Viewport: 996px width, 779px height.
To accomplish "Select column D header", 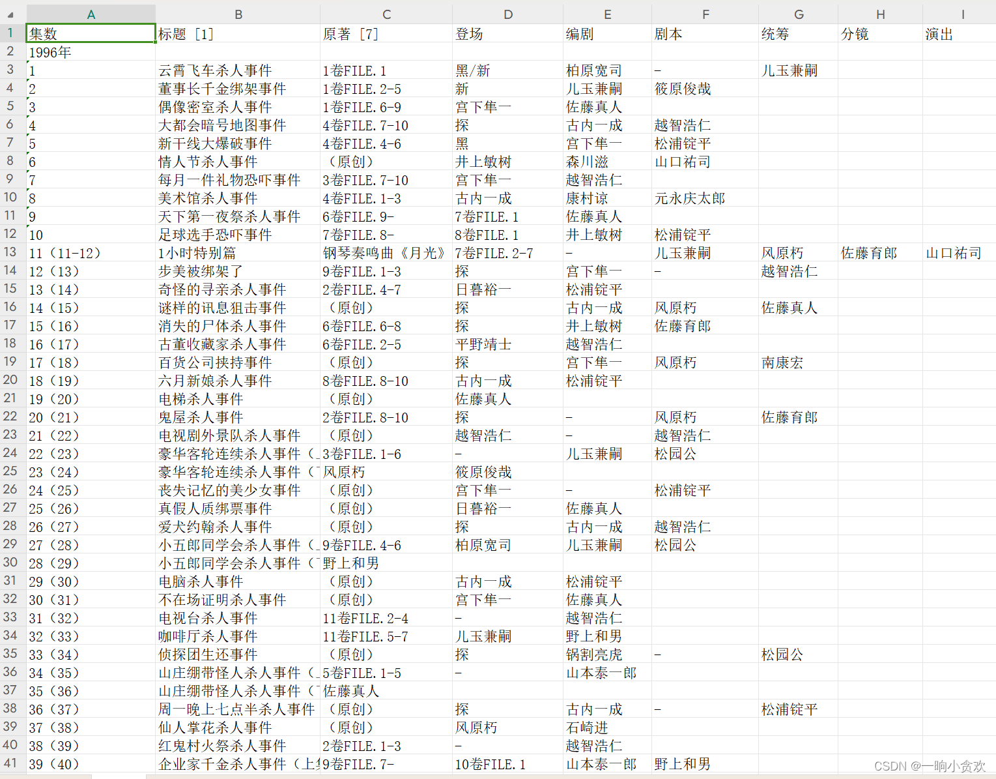I will tap(508, 14).
